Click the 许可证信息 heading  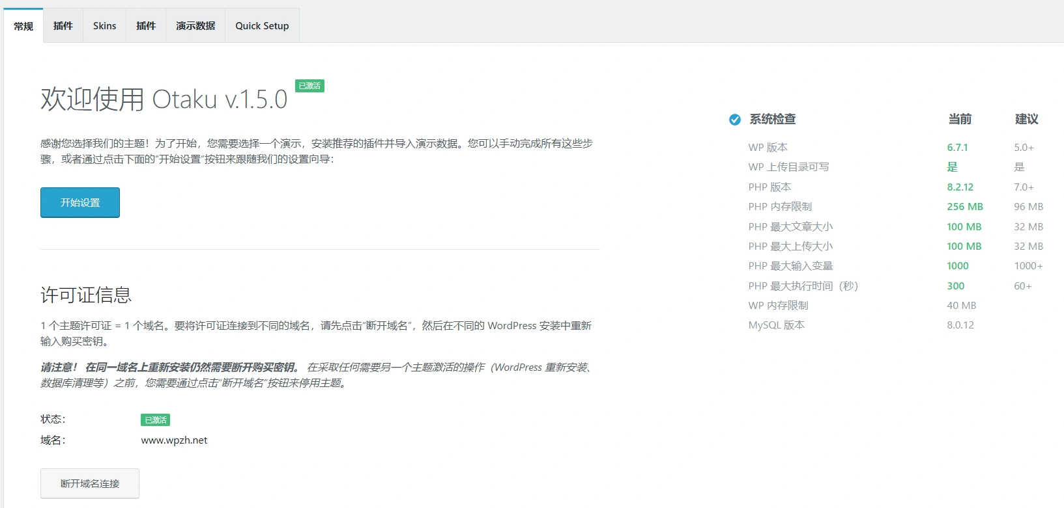click(86, 295)
